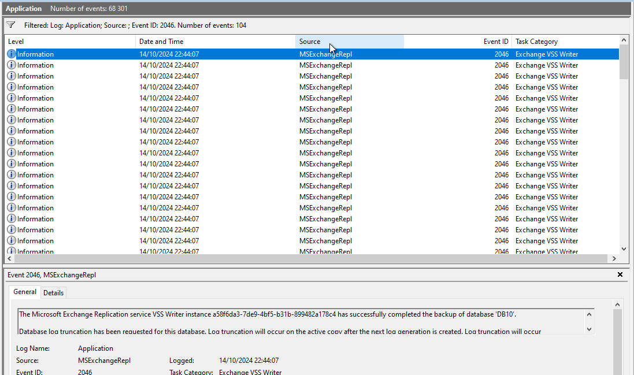Click the preview pane's scroll up arrow
This screenshot has width=634, height=375.
coord(618,304)
